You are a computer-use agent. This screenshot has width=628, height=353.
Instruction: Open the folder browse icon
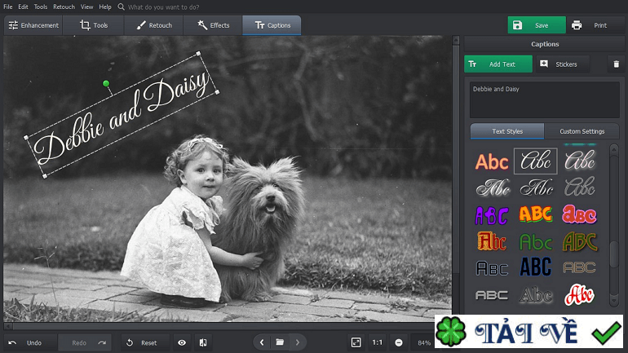tap(279, 342)
